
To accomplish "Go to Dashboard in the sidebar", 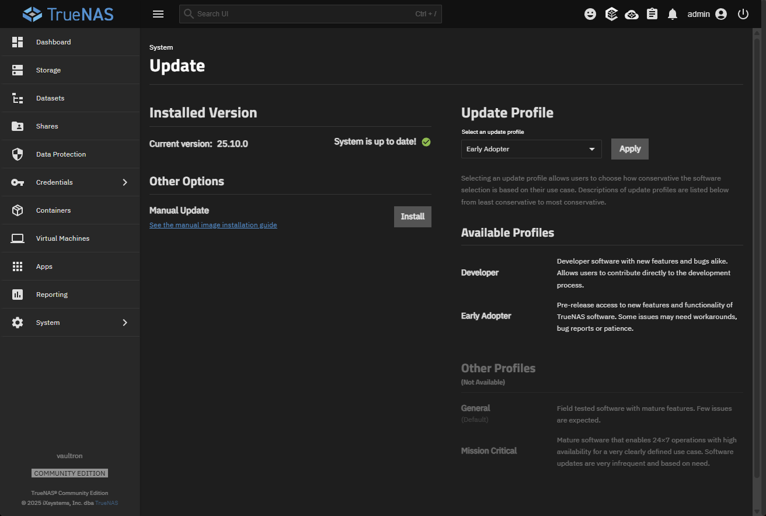I will (53, 42).
